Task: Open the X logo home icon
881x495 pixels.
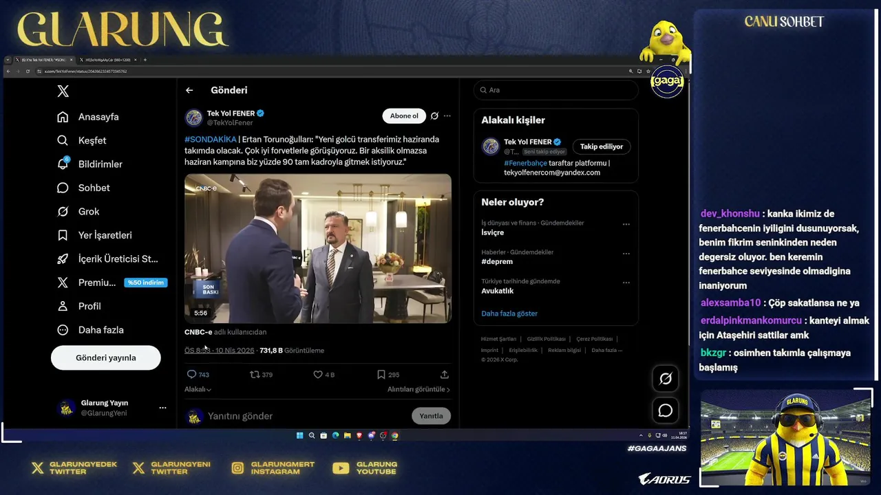Action: click(63, 91)
